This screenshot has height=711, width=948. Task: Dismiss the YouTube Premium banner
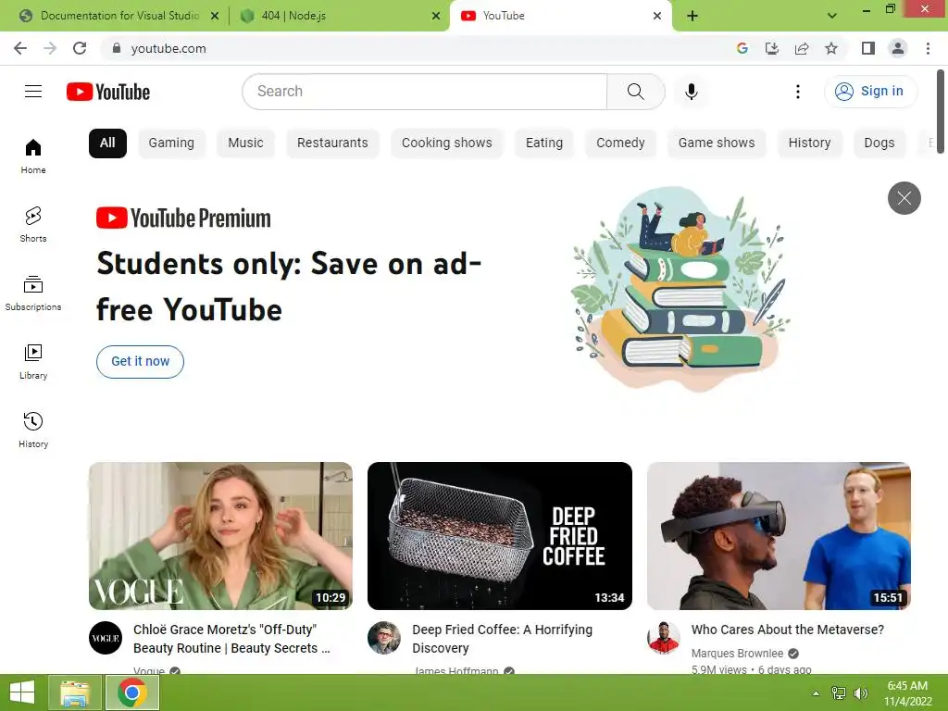tap(904, 198)
